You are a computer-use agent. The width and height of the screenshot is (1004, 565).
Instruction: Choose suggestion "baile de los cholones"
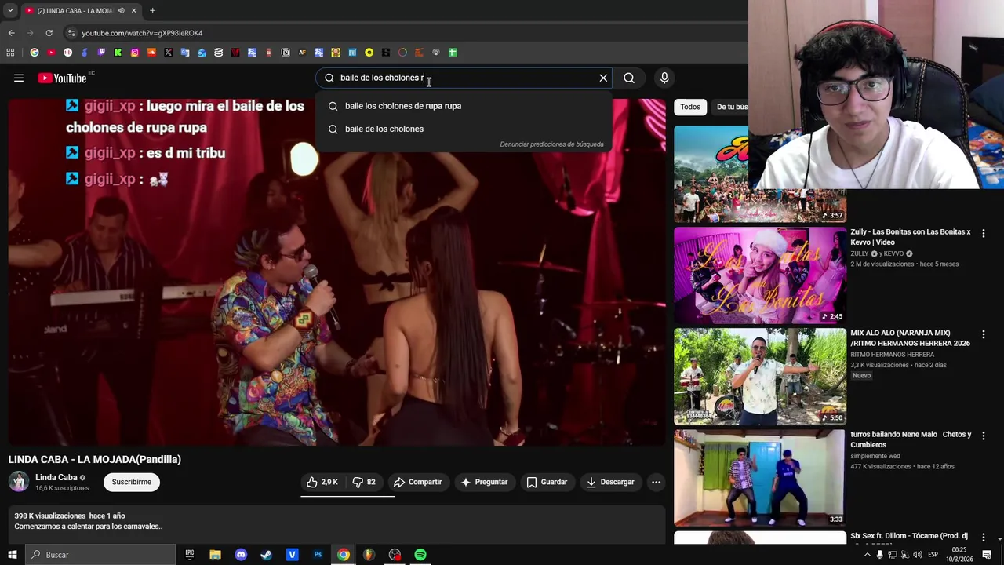coord(464,129)
